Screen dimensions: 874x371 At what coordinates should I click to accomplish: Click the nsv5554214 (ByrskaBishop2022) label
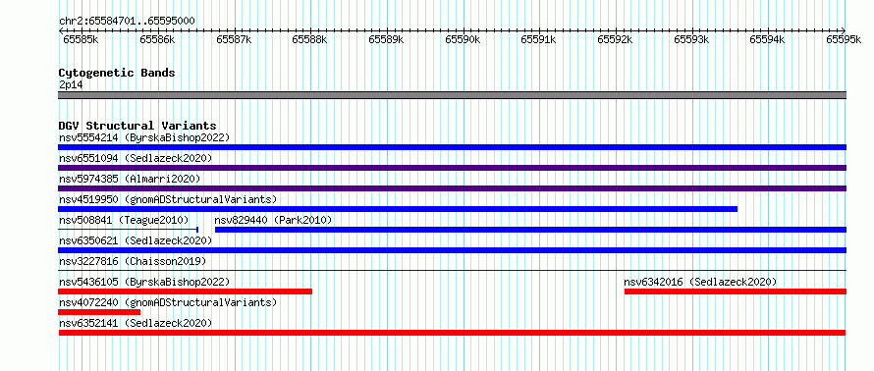pyautogui.click(x=144, y=137)
